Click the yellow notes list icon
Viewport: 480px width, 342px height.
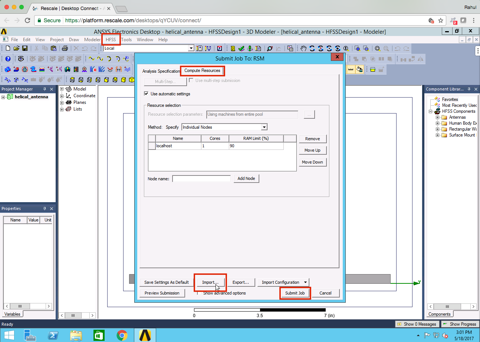pyautogui.click(x=233, y=48)
